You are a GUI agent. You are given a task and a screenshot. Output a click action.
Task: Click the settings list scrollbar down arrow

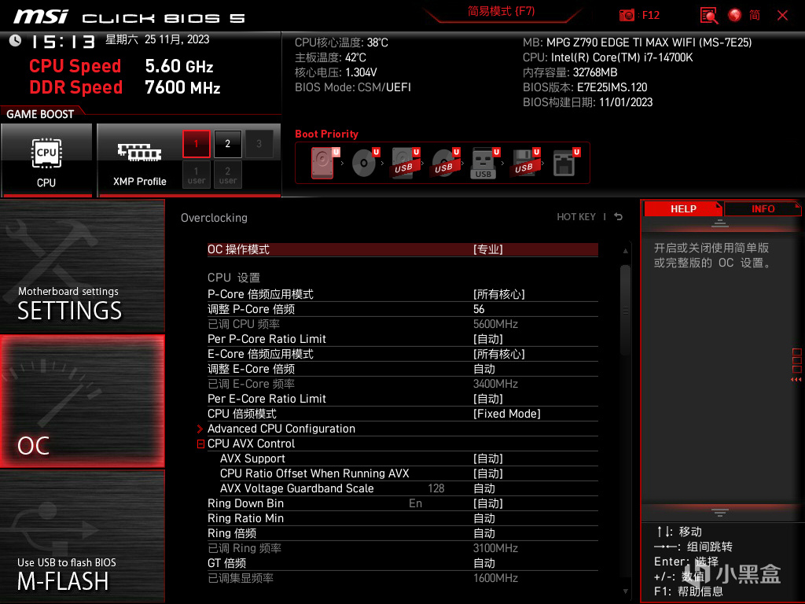(625, 591)
